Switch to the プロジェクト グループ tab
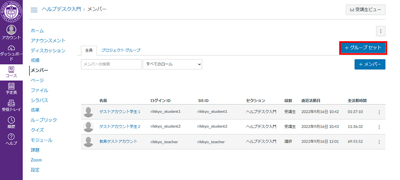This screenshot has width=400, height=180. [x=120, y=50]
